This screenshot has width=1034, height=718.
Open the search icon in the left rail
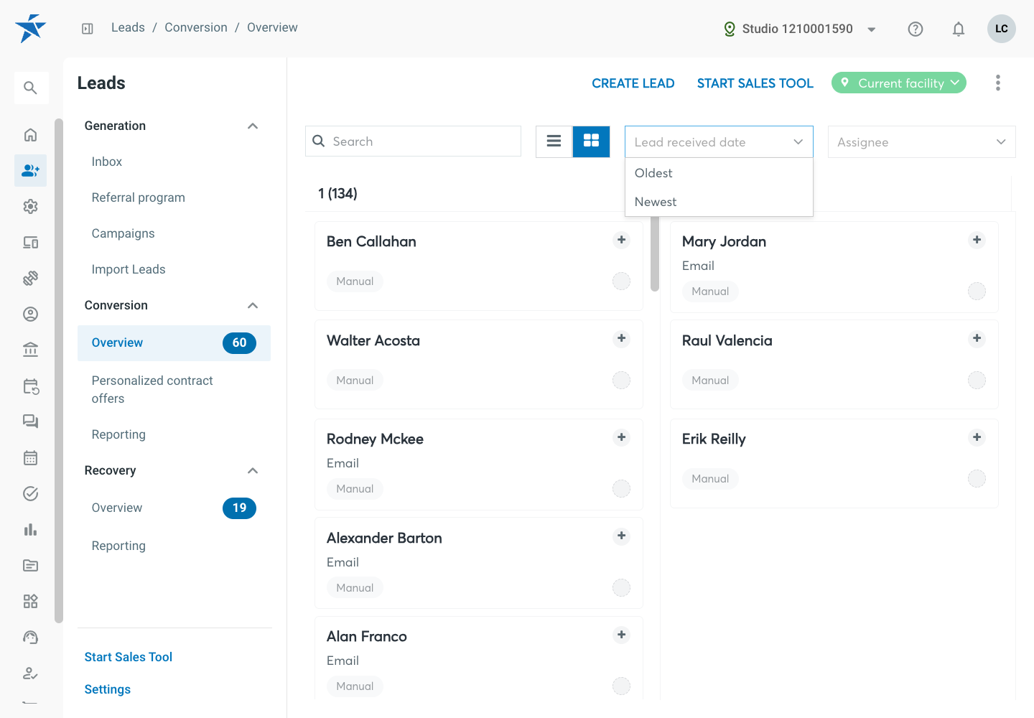30,88
